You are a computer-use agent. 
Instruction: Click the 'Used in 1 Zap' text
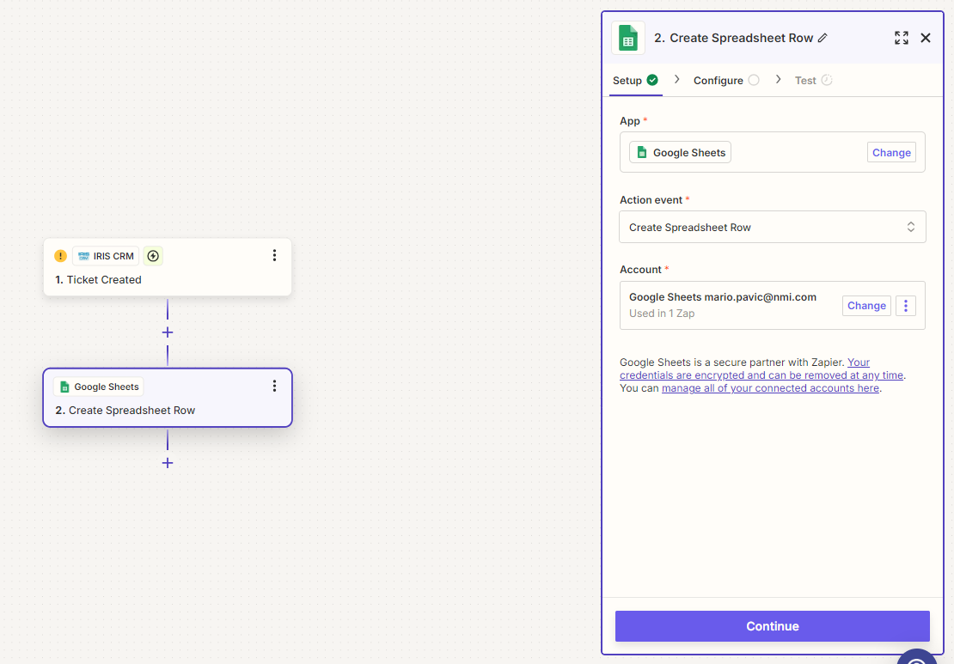pos(661,314)
